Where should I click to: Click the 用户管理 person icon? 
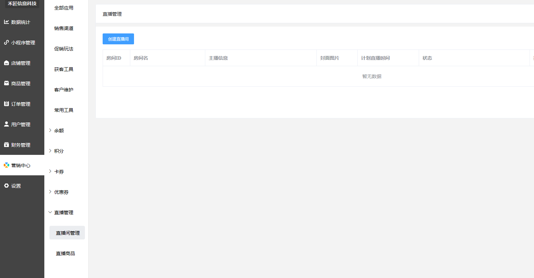coord(6,124)
